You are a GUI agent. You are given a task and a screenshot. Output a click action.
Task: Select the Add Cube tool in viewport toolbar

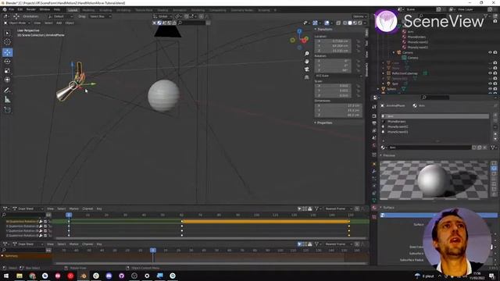click(7, 110)
